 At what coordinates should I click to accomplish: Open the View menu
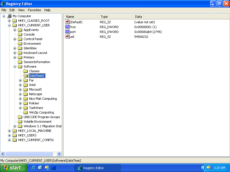point(21,10)
